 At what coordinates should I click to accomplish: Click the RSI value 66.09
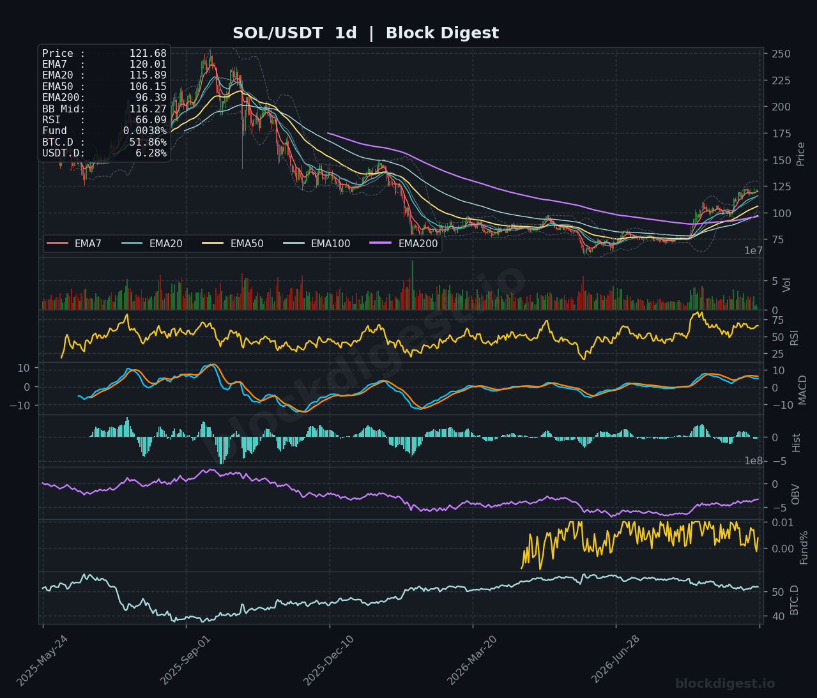tap(151, 120)
